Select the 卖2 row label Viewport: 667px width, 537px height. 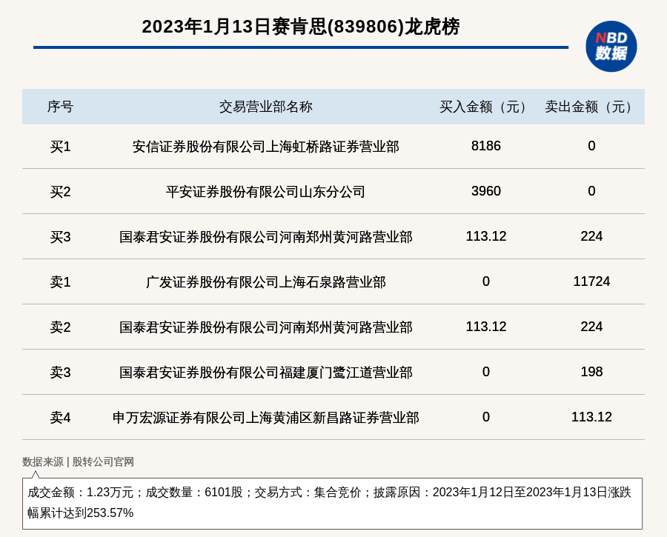point(60,327)
